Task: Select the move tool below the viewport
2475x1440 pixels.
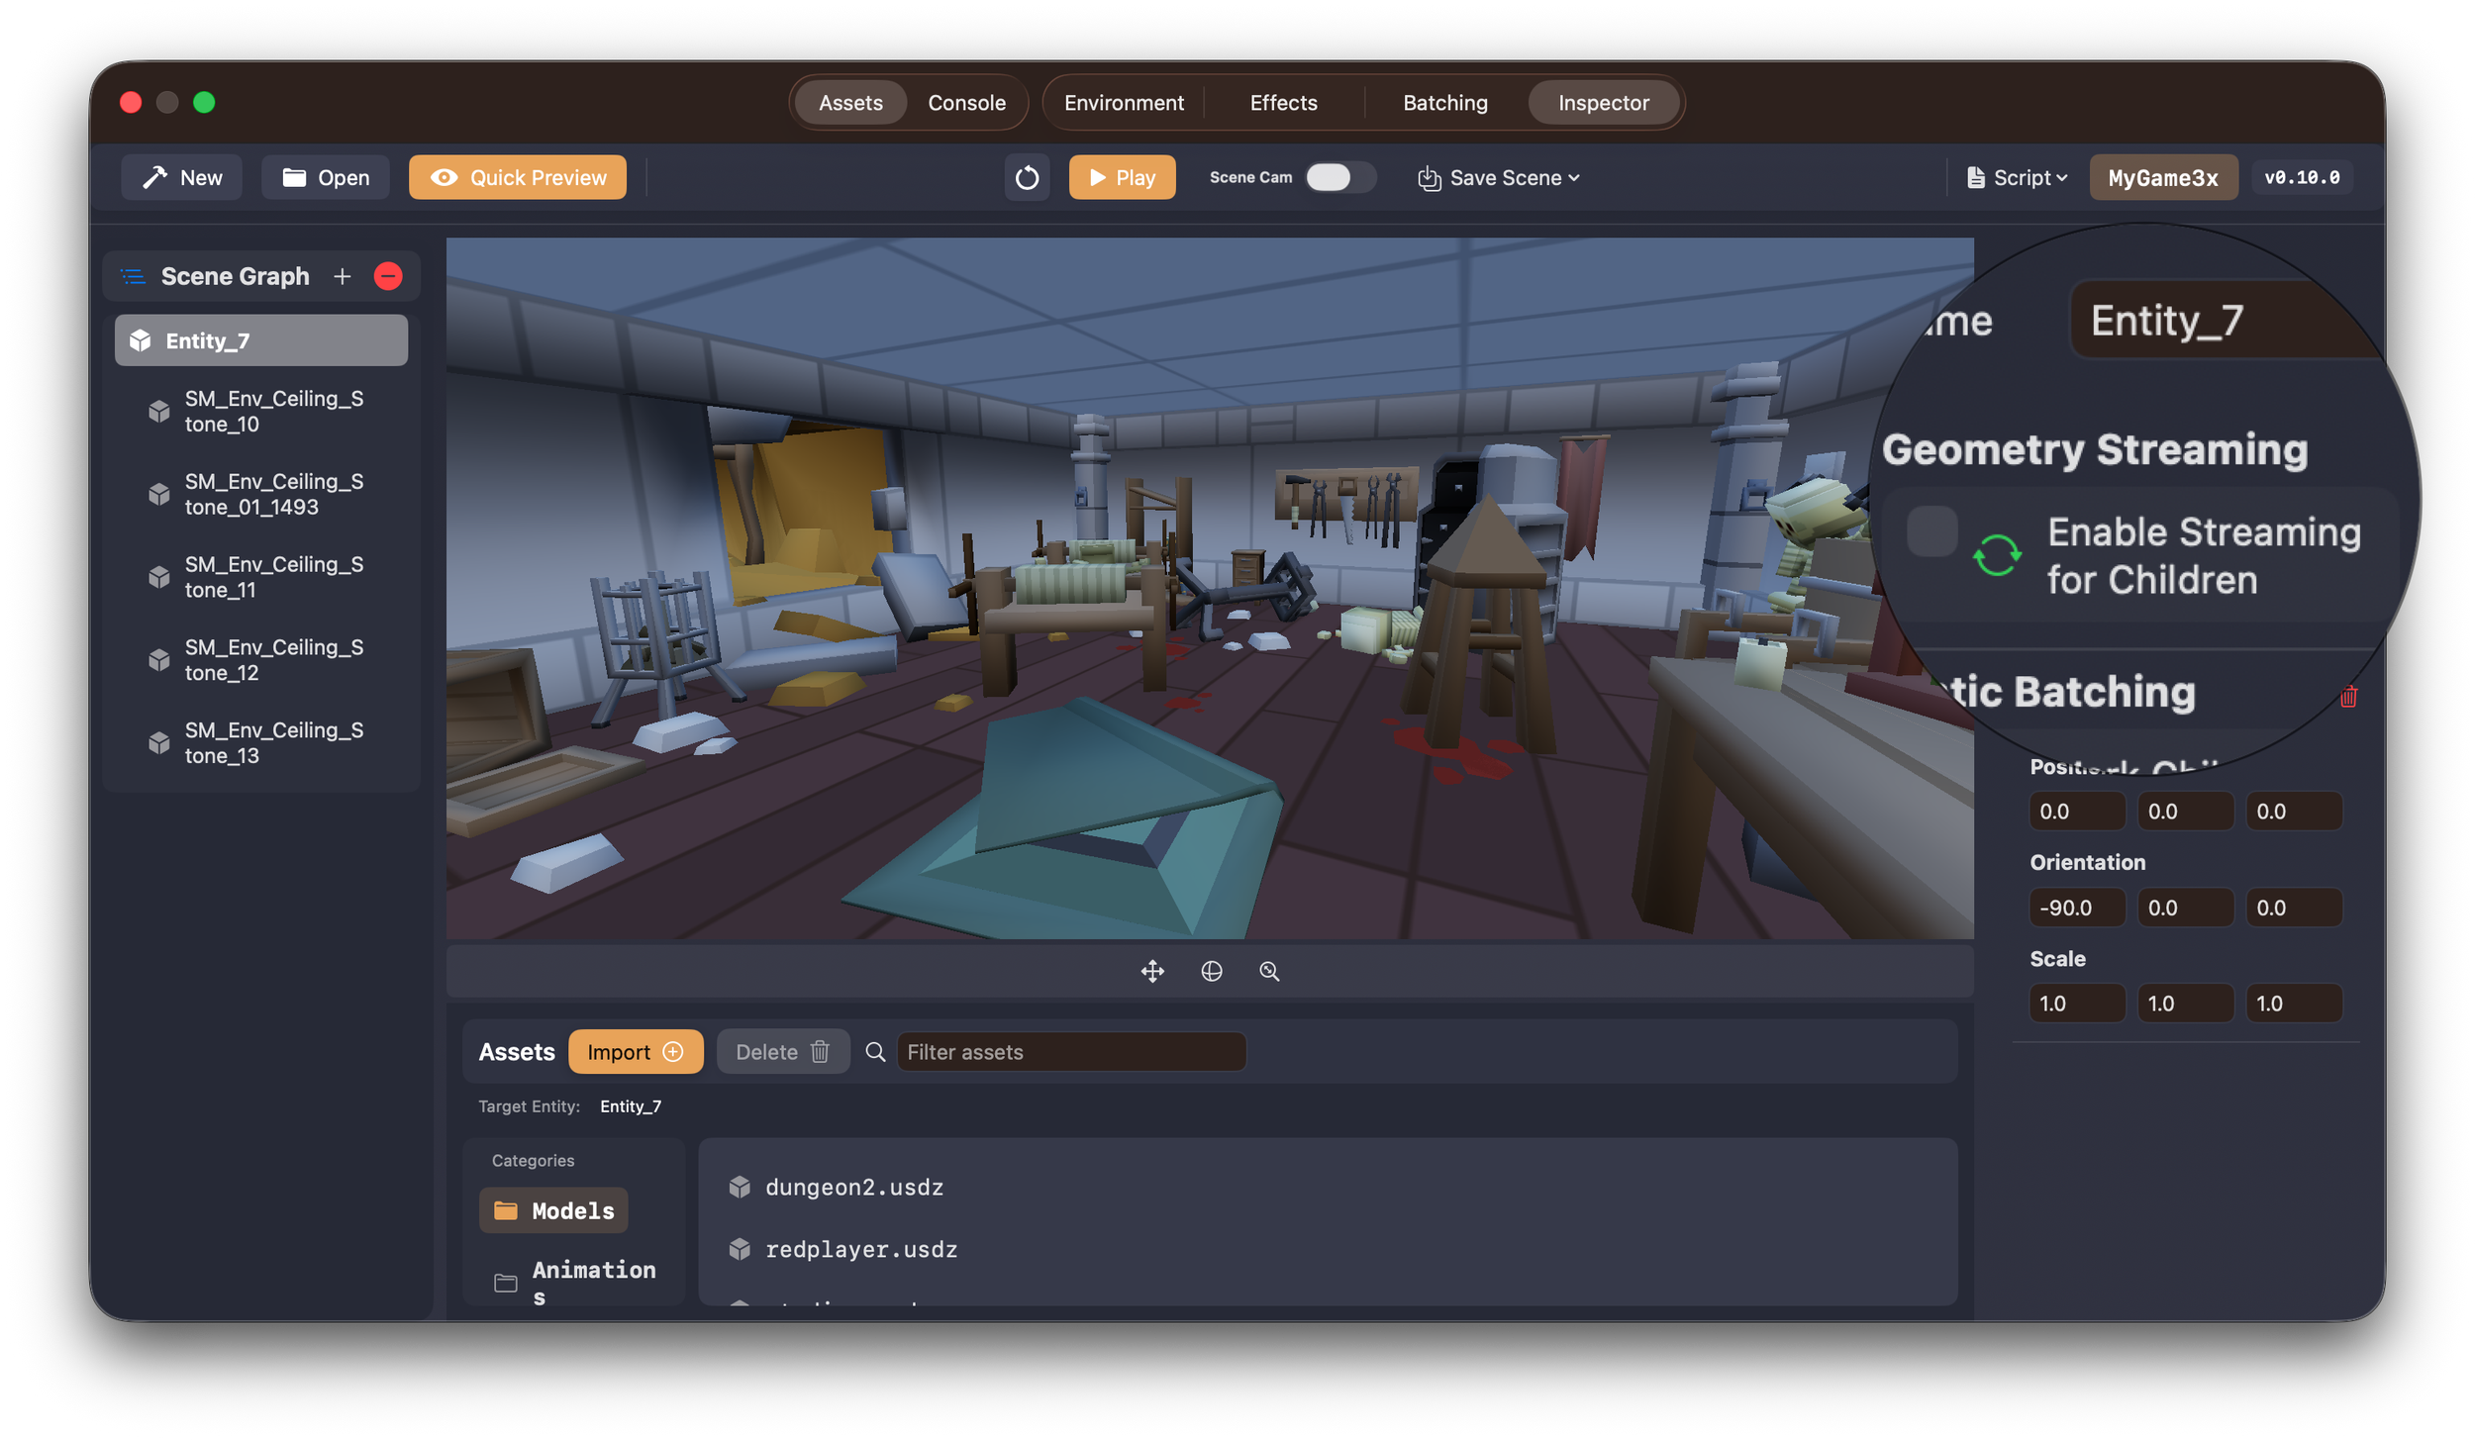Action: coord(1152,971)
